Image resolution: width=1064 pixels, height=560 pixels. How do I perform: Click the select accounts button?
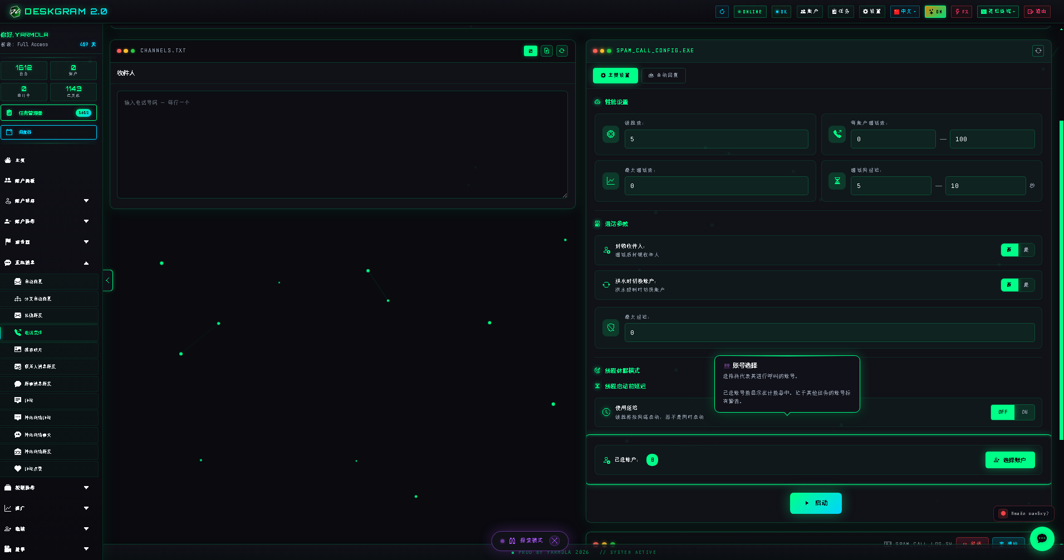[1010, 460]
